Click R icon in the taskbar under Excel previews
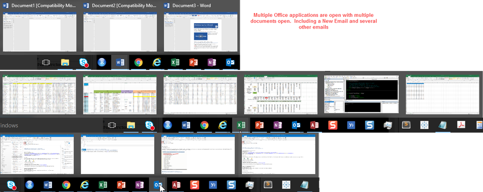This screenshot has width=483, height=192. pos(168,125)
